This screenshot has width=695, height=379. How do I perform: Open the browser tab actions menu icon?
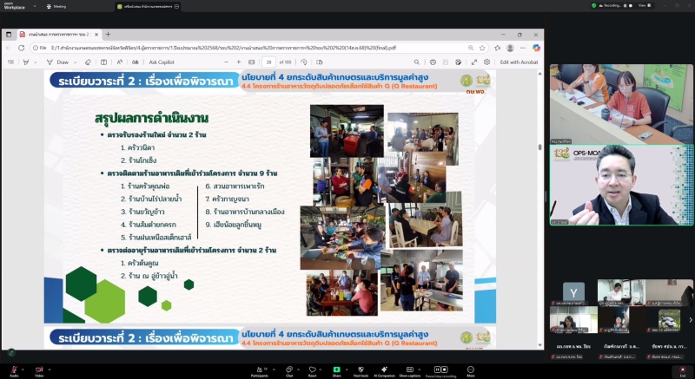[x=9, y=34]
